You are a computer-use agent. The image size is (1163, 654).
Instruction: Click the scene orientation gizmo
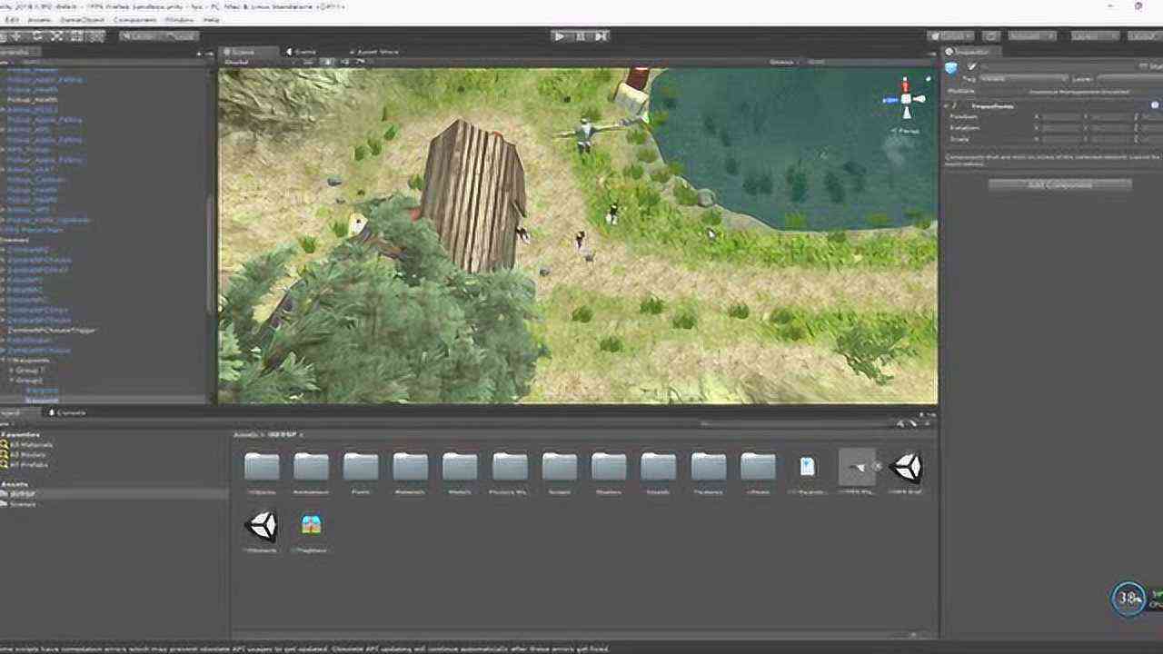click(906, 98)
